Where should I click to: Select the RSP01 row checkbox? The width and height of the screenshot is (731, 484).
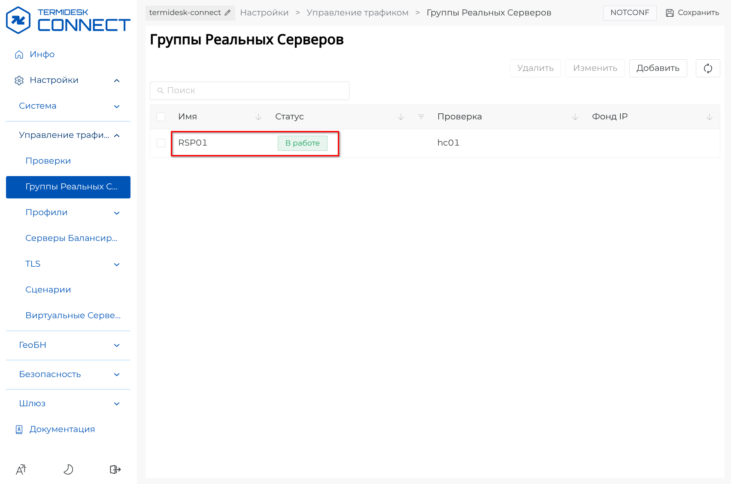pyautogui.click(x=161, y=143)
